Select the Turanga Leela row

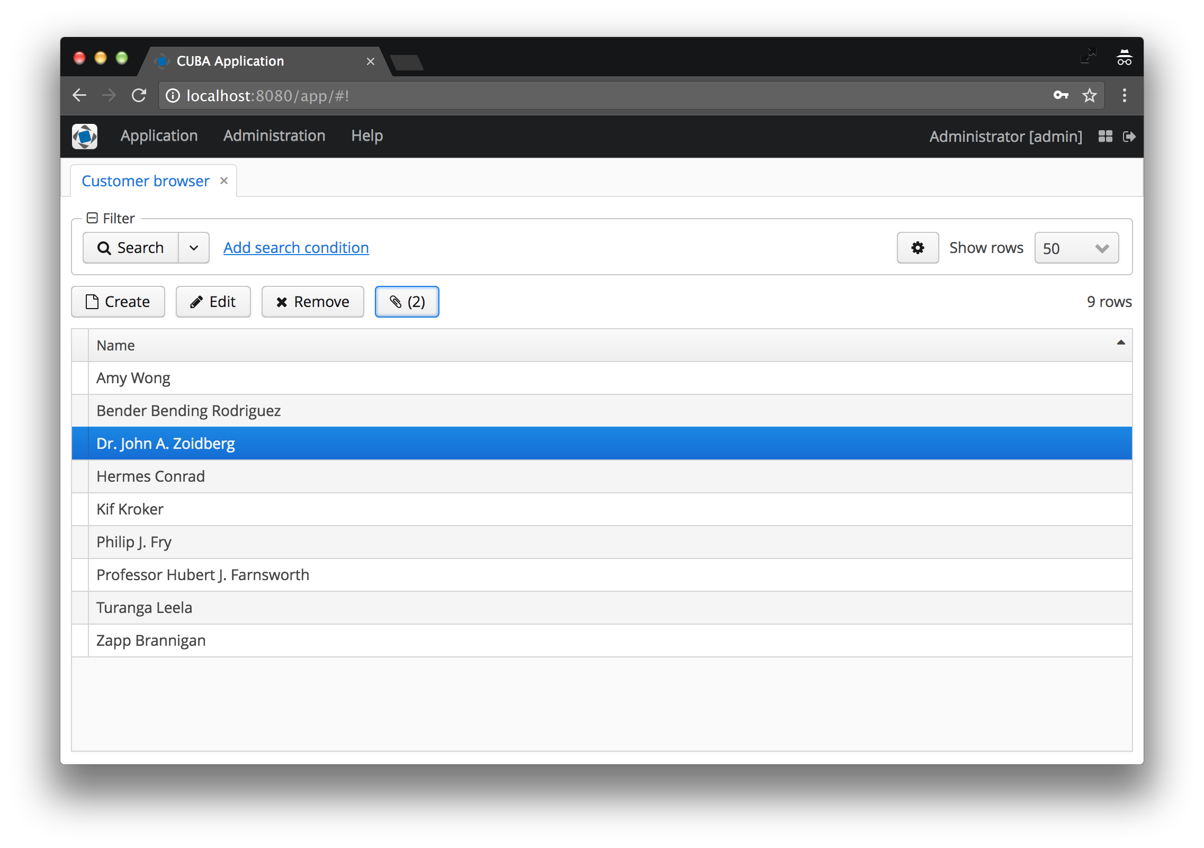[144, 608]
